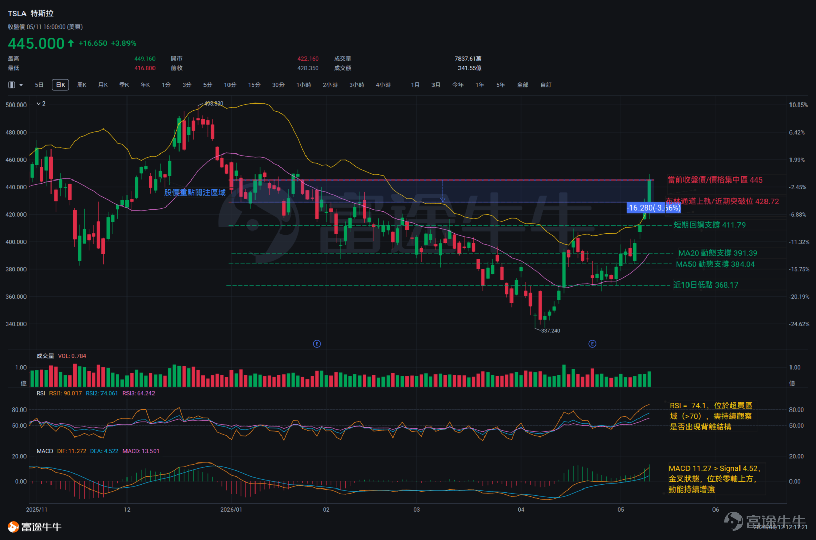The image size is (816, 540).
Task: Pick the 3分 interval
Action: pos(187,85)
